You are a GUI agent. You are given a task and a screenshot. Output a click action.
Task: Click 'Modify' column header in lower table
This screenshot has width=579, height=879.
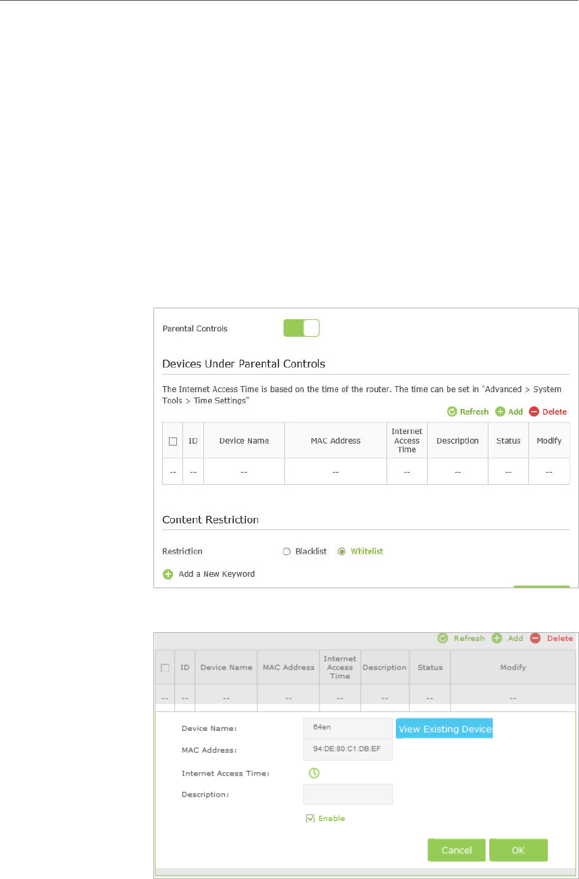(513, 667)
